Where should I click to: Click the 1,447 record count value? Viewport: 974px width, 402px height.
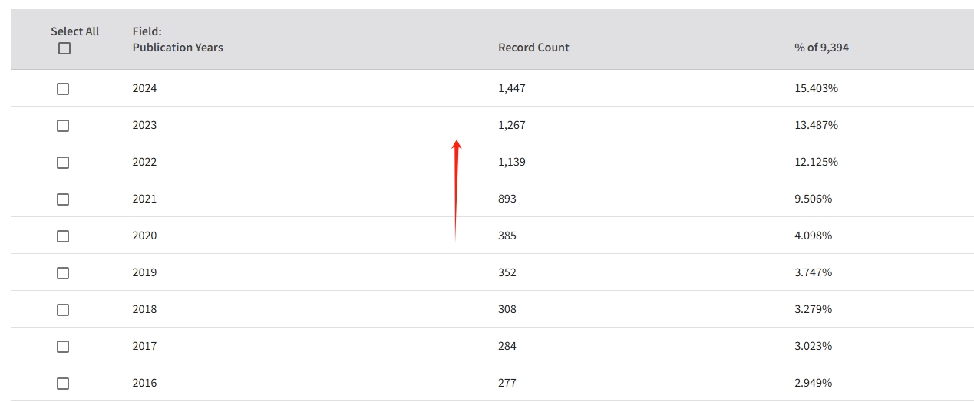(512, 88)
